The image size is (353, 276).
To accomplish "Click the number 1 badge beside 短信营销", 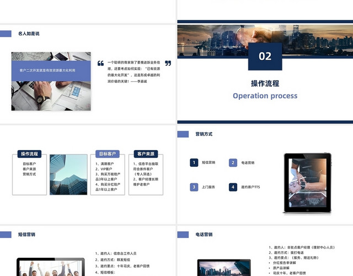I will tap(194, 163).
